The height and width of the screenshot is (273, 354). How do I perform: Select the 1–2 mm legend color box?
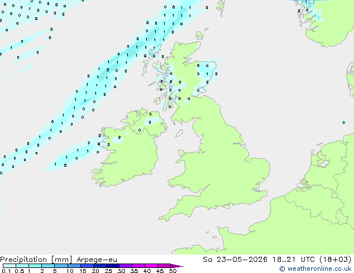click(x=35, y=266)
